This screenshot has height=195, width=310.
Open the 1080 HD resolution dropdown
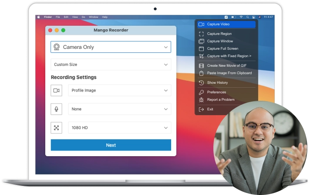(120, 128)
